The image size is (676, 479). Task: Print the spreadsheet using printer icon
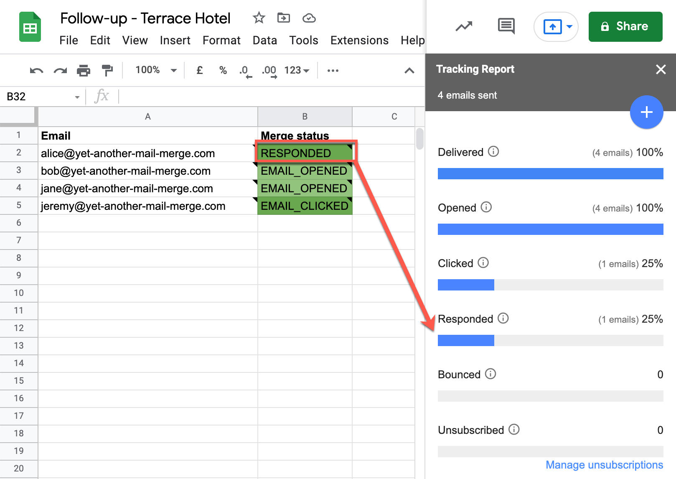tap(84, 71)
